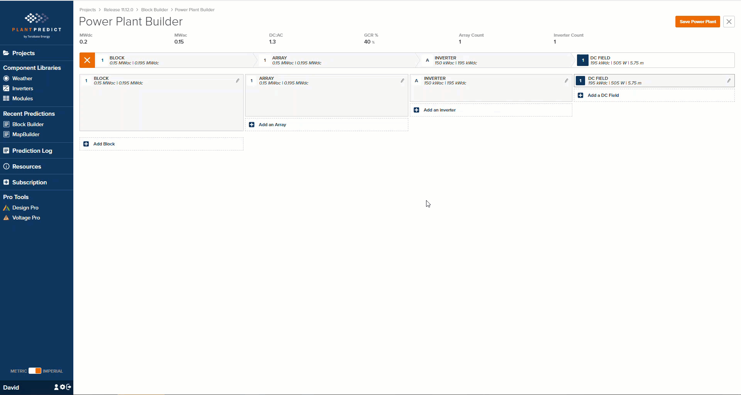Edit the BLOCK 1 card with its pencil icon
Screen dimensions: 741x395
238,81
